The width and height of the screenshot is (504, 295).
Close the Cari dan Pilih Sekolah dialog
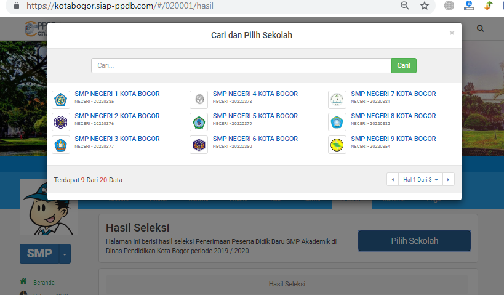coord(452,33)
